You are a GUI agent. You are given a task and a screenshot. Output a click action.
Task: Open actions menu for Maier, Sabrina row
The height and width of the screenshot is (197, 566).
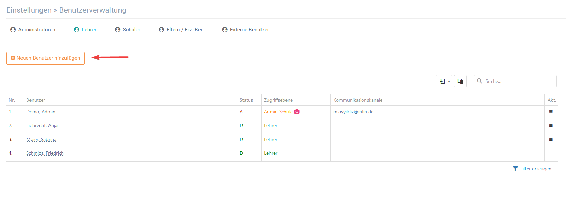click(x=551, y=139)
